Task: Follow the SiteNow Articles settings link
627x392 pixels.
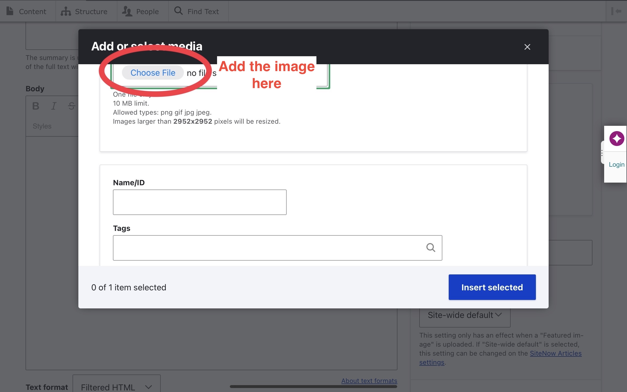Action: click(556, 353)
